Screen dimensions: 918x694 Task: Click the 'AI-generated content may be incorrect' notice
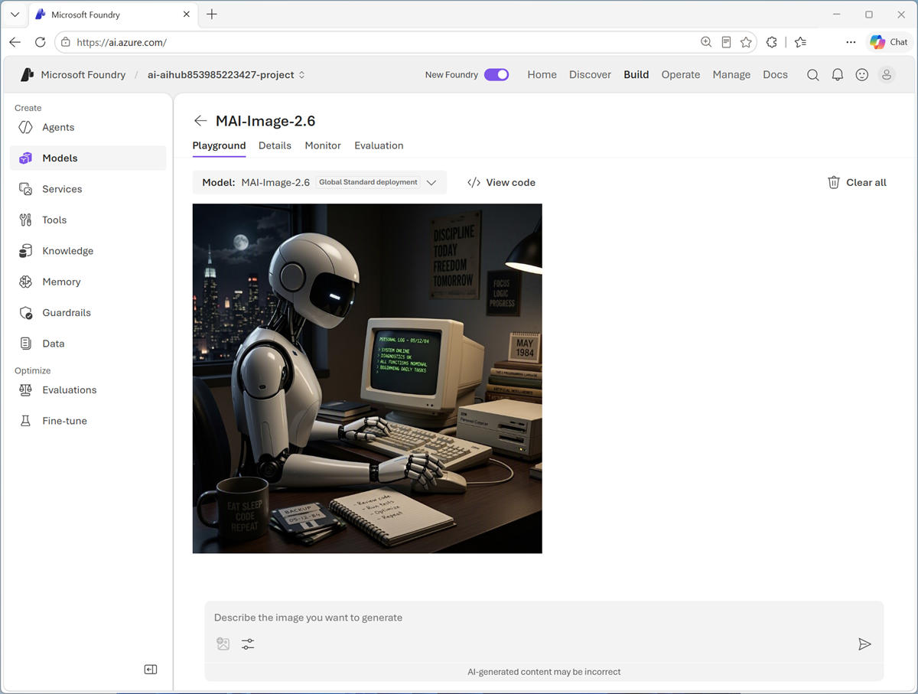tap(544, 672)
